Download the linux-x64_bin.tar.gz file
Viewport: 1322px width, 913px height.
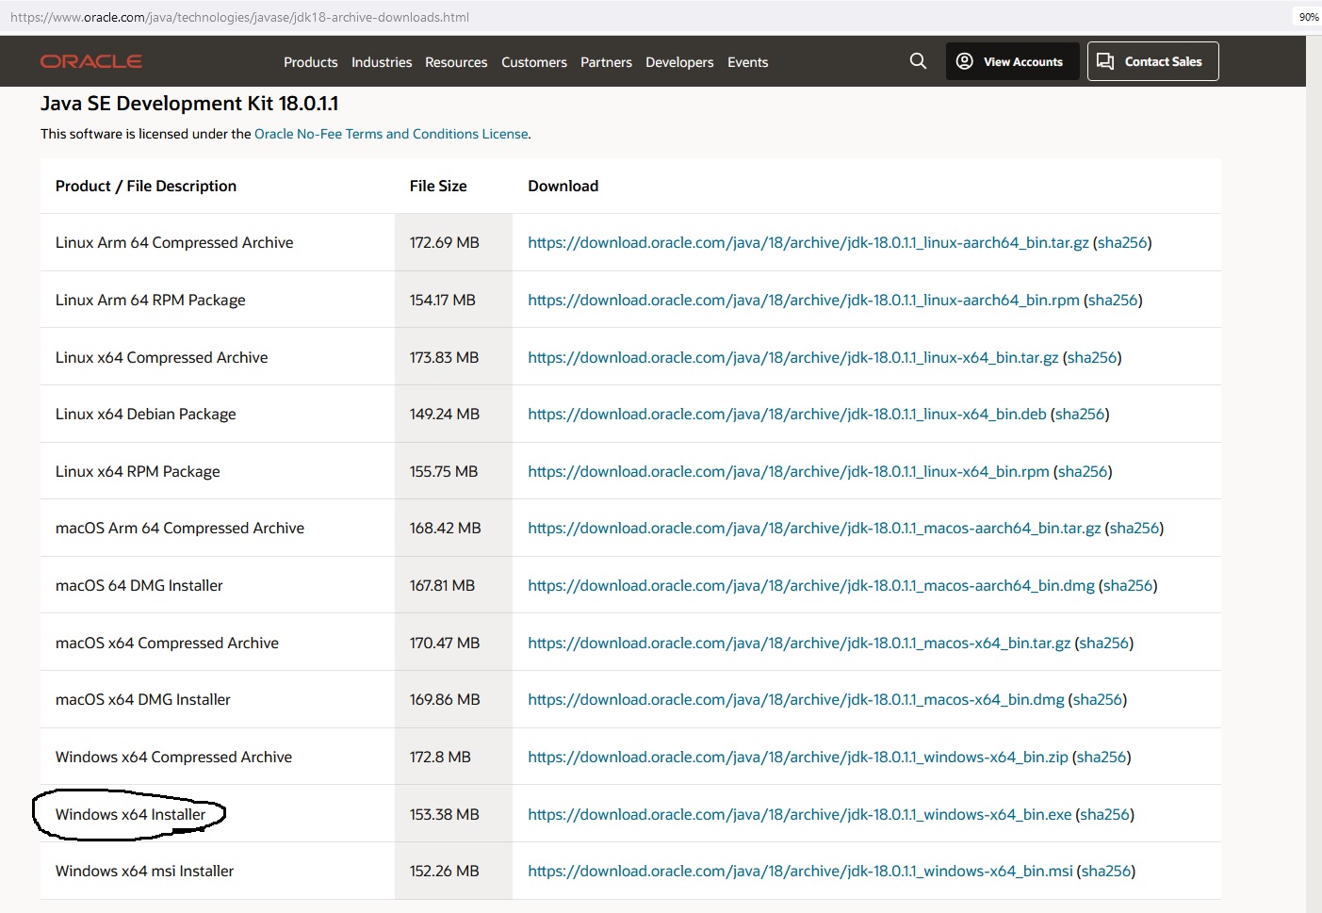793,358
